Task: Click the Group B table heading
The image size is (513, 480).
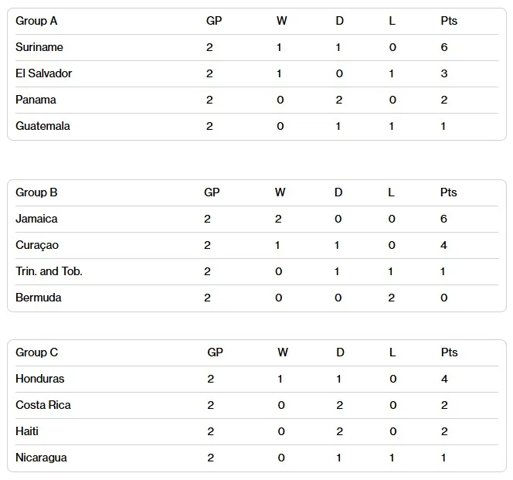Action: [x=36, y=192]
